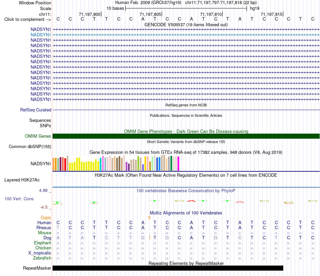Click the 100 Vert. Cons track label
The width and height of the screenshot is (320, 276).
19,199
